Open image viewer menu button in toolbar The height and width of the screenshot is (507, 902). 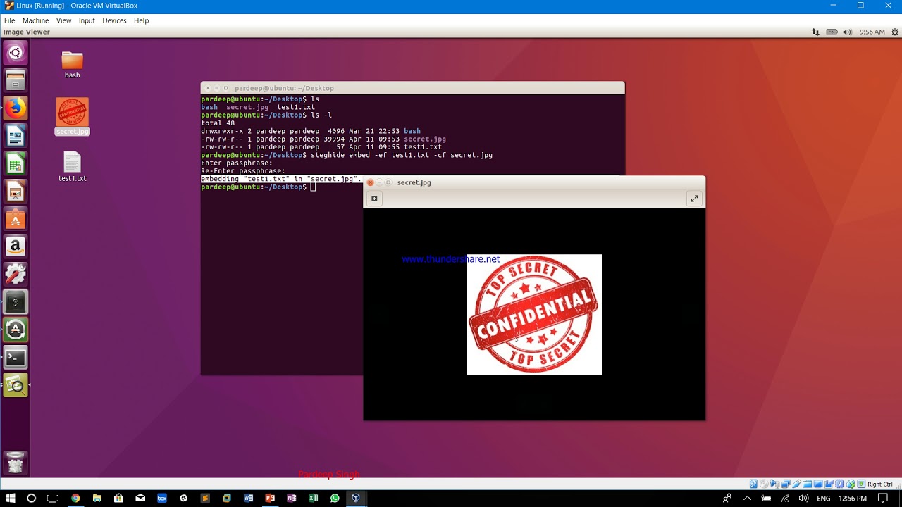point(374,199)
